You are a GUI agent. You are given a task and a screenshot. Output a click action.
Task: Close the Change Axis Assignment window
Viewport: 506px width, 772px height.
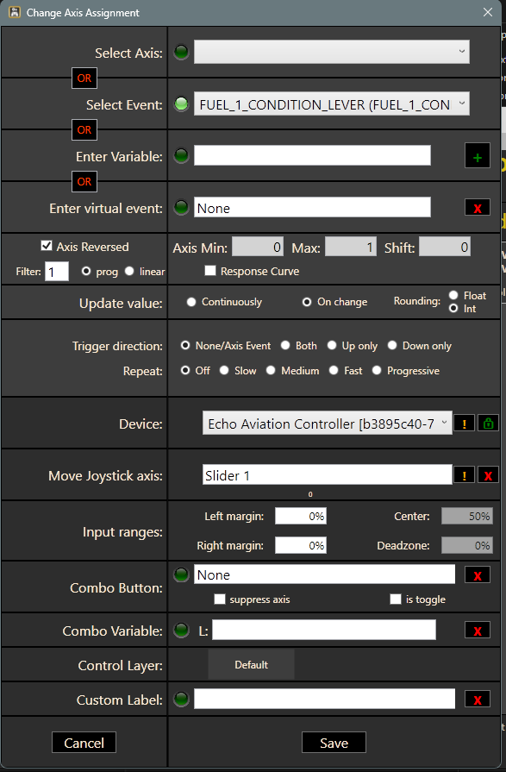click(x=487, y=12)
